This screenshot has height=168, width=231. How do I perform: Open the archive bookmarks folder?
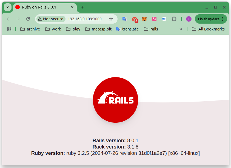coord(30,29)
